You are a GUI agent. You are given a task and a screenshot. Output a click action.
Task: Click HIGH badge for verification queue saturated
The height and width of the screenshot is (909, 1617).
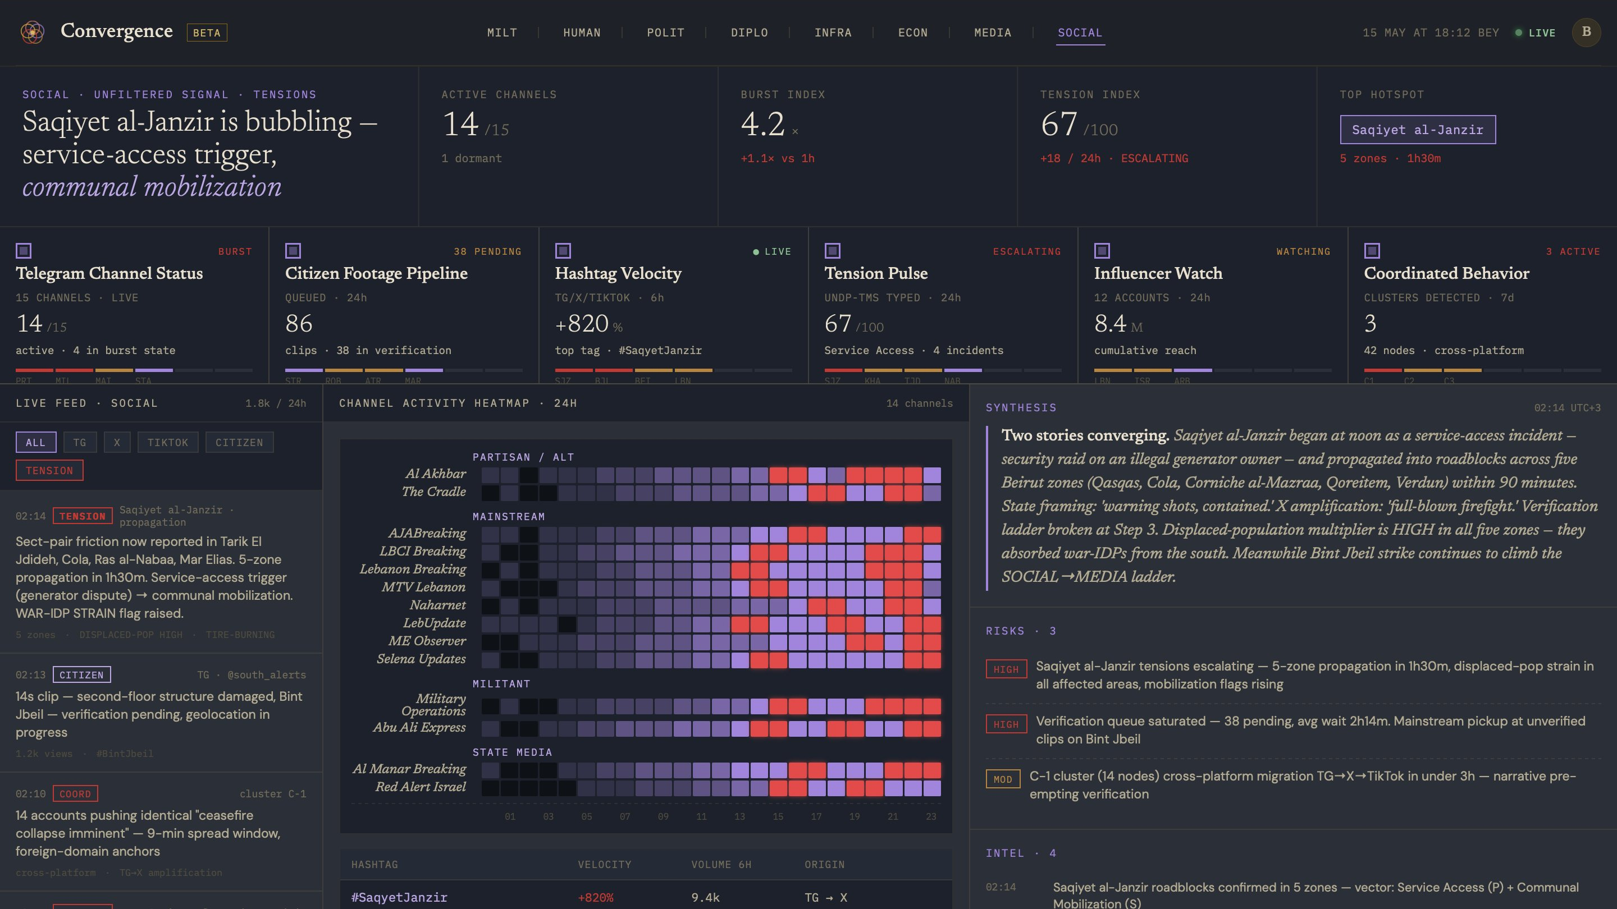pyautogui.click(x=1006, y=724)
